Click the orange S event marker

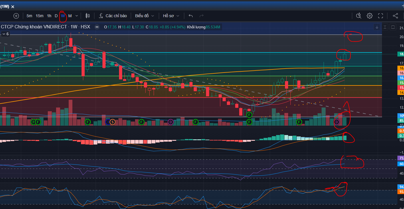[x=112, y=122]
